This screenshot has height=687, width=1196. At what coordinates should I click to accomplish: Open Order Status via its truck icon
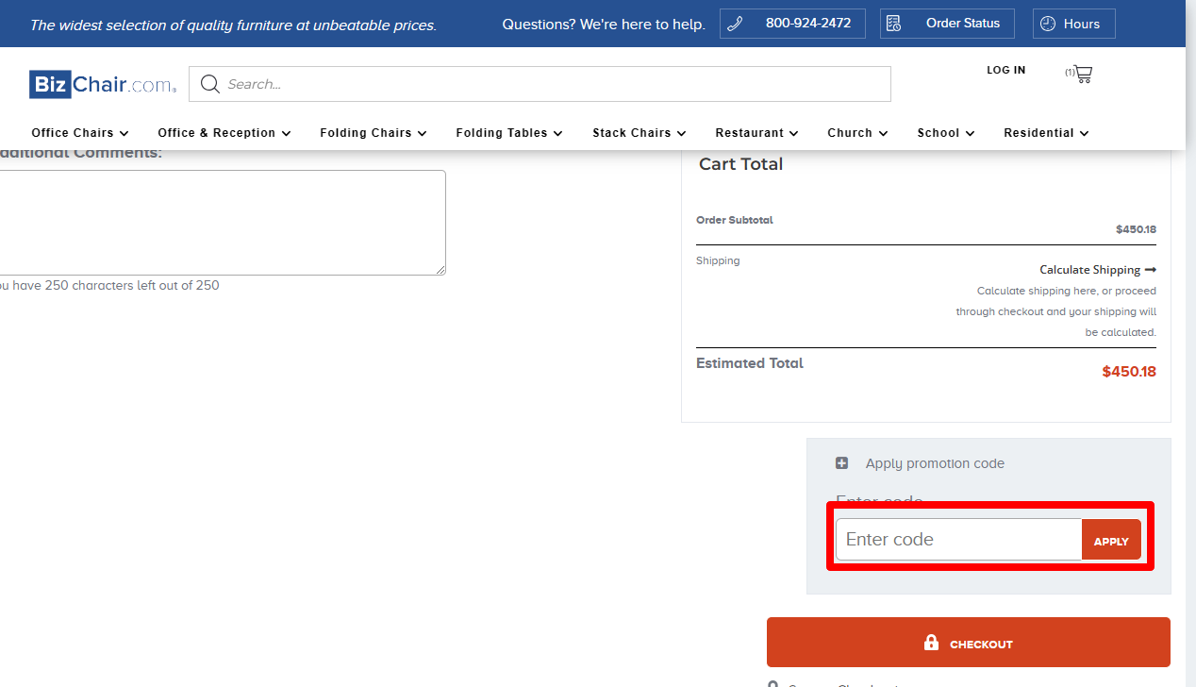893,23
